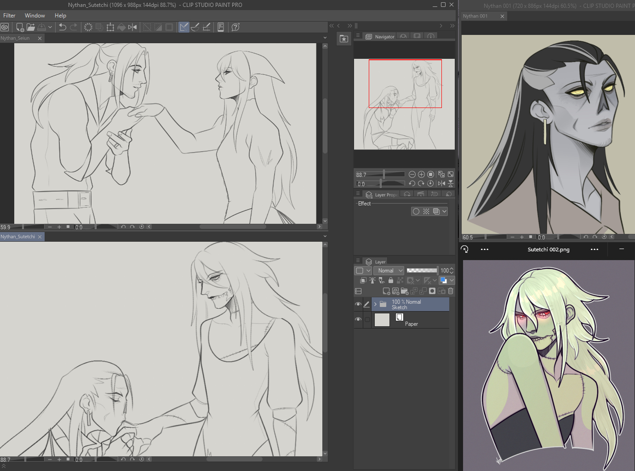Click Zoom in button in Navigator
Image resolution: width=635 pixels, height=471 pixels.
point(421,174)
